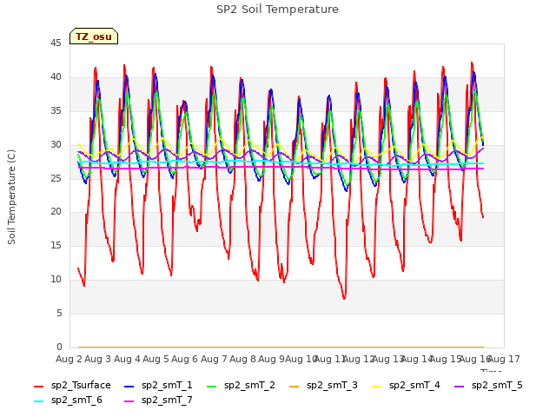556x417 pixels.
Task: Toggle sp2_smT_6 series in legend
Action: click(68, 400)
